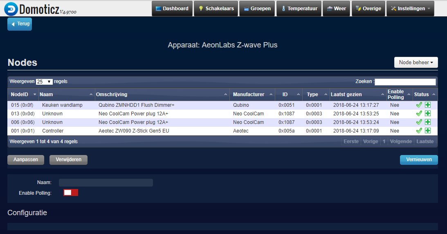447x234 pixels.
Task: Open the Weergeven rows-per-page dropdown
Action: point(44,81)
